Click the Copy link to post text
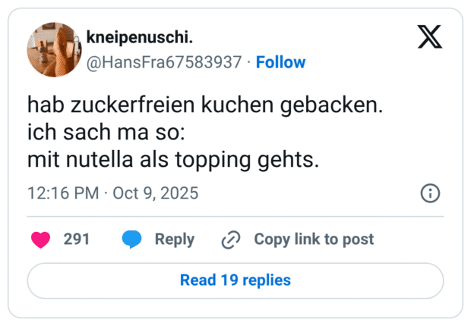Screen dimensions: 471x326 pos(314,240)
